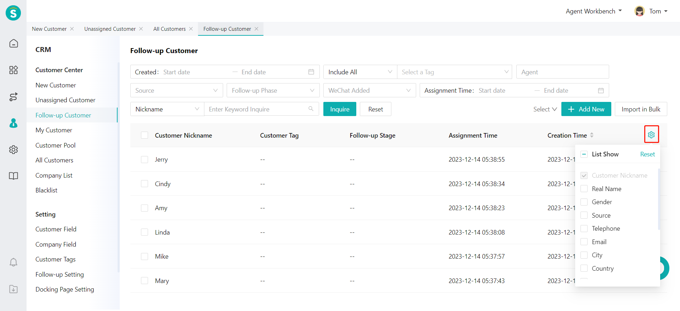Click the Add New button
The image size is (680, 311).
coord(586,109)
